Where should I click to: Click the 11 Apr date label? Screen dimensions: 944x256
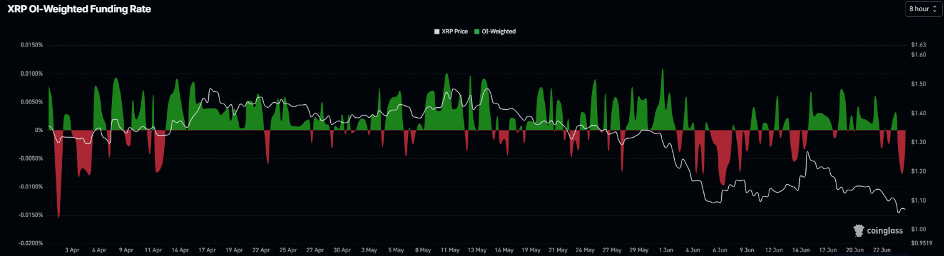pyautogui.click(x=152, y=250)
